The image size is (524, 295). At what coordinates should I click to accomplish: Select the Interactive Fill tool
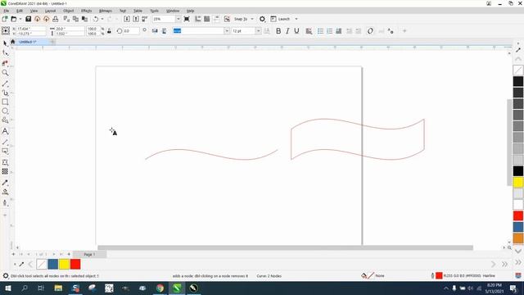(5, 192)
